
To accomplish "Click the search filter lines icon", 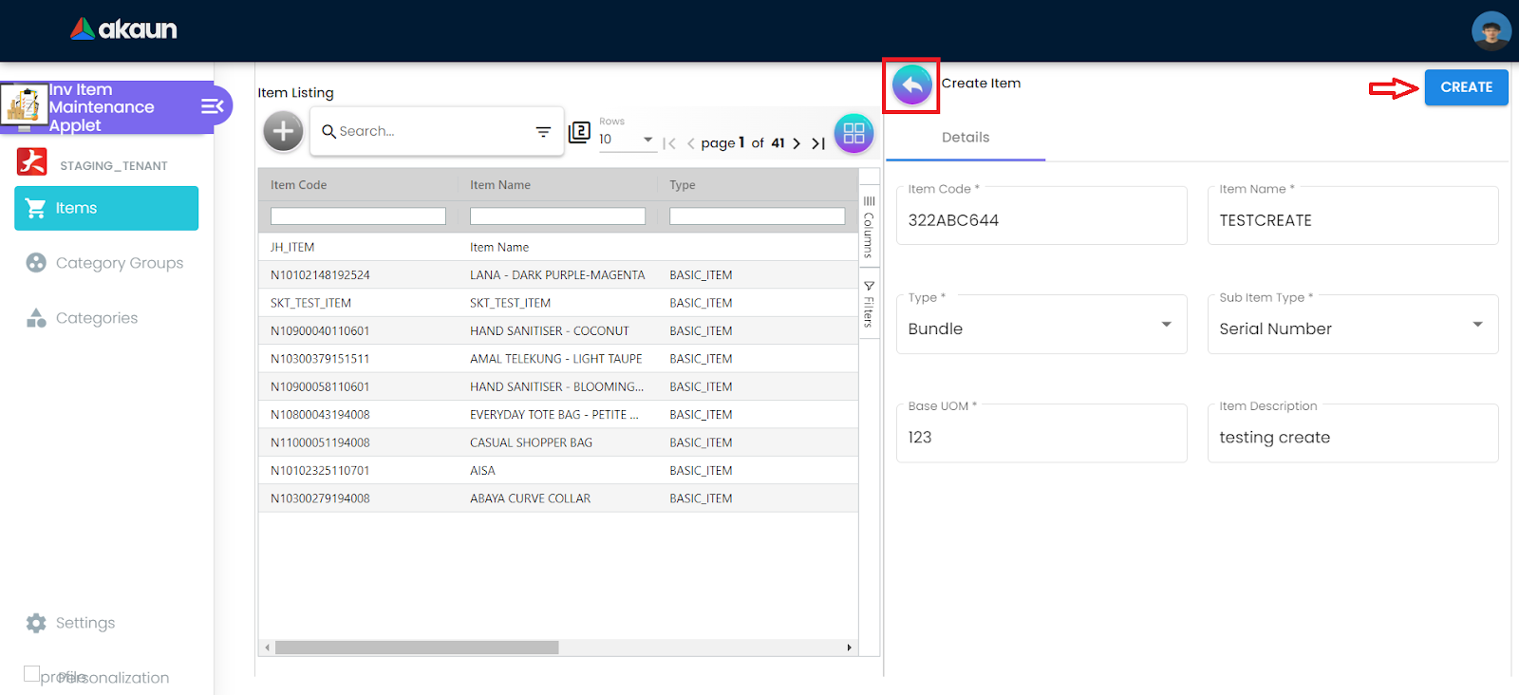I will (x=543, y=132).
